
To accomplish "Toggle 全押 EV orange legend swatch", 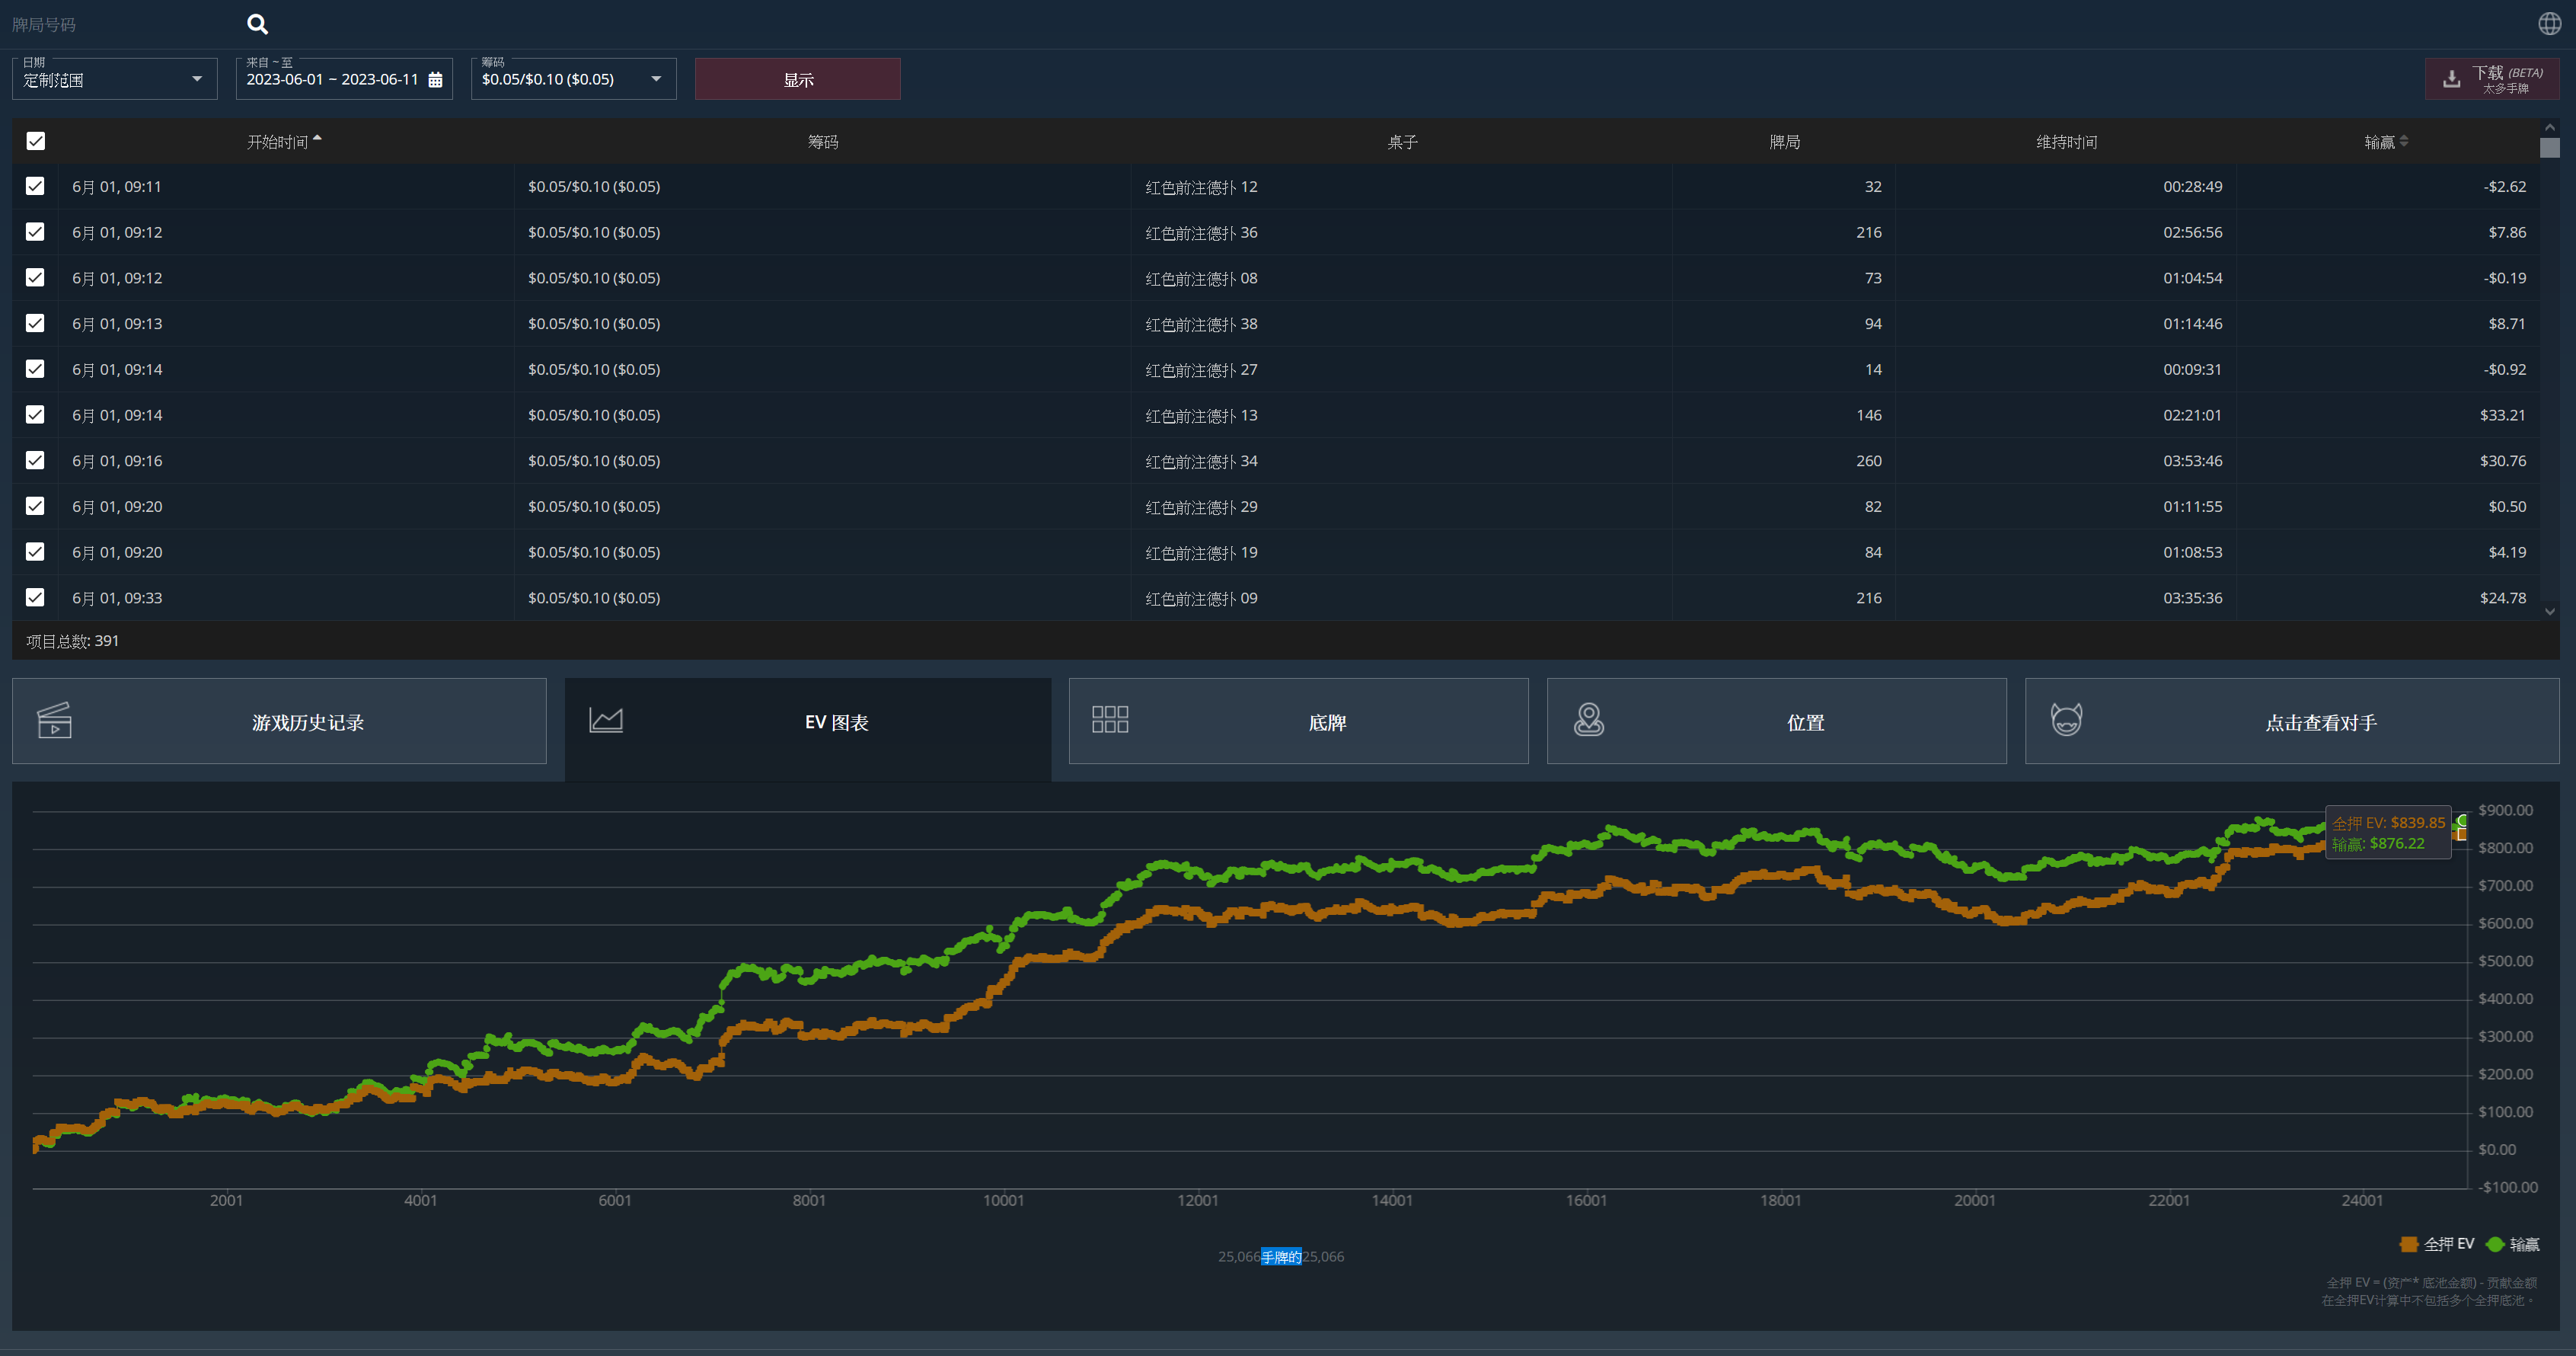I will [2409, 1244].
